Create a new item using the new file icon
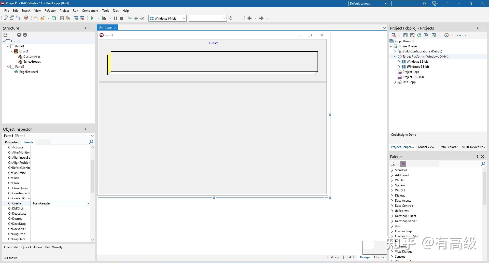 click(x=35, y=18)
